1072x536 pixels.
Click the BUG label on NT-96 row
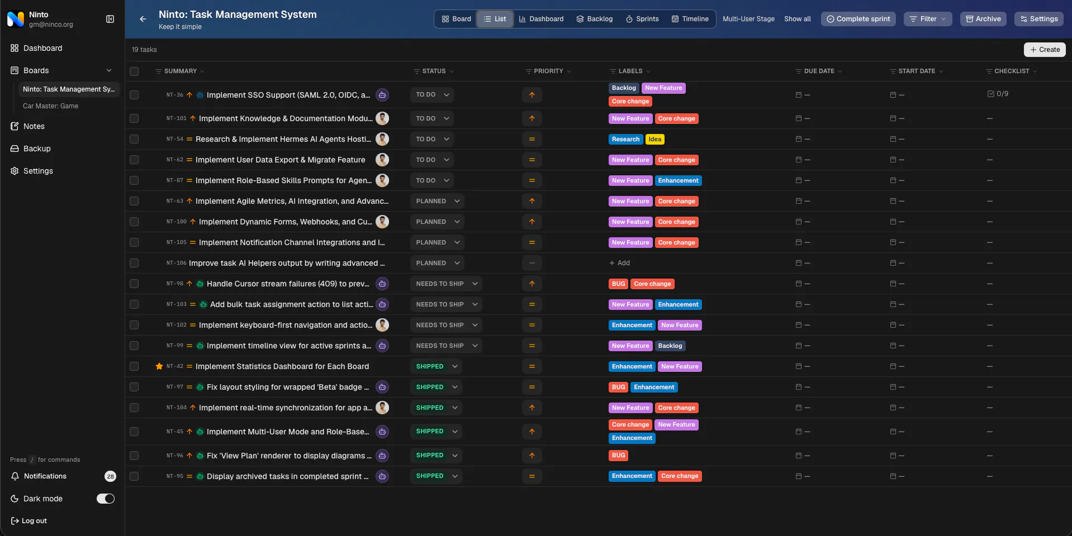[618, 456]
